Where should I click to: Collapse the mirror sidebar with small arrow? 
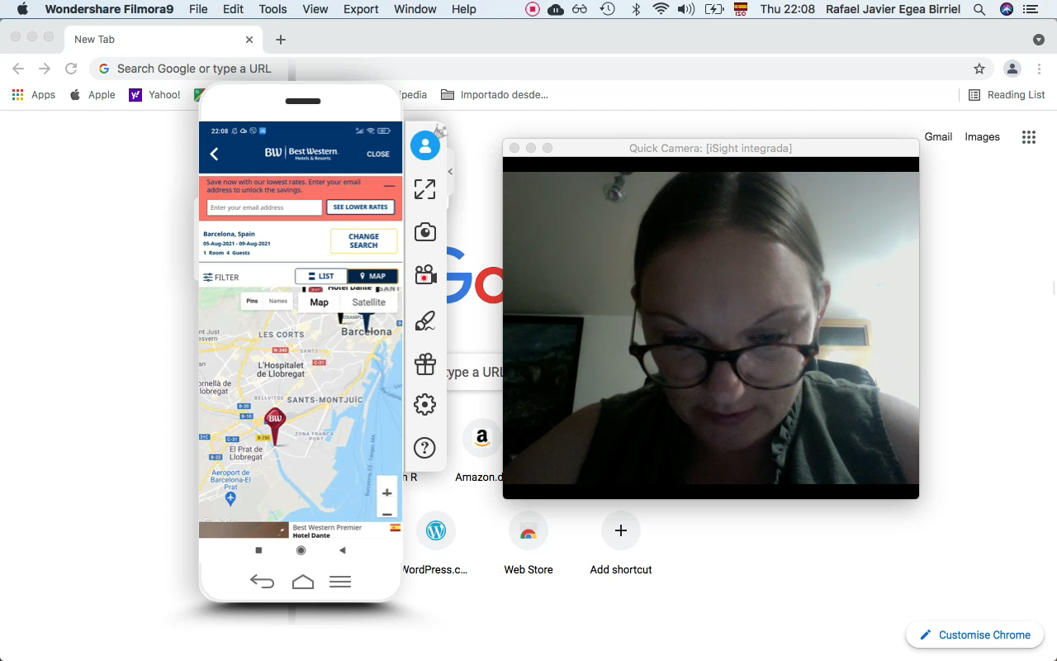coord(450,172)
